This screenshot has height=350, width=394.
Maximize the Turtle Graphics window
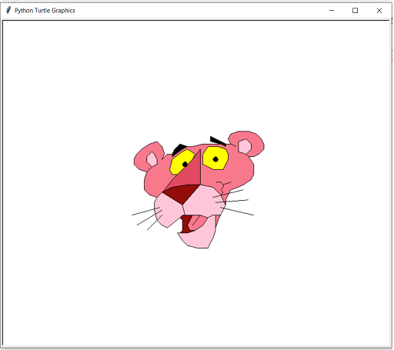[x=356, y=11]
